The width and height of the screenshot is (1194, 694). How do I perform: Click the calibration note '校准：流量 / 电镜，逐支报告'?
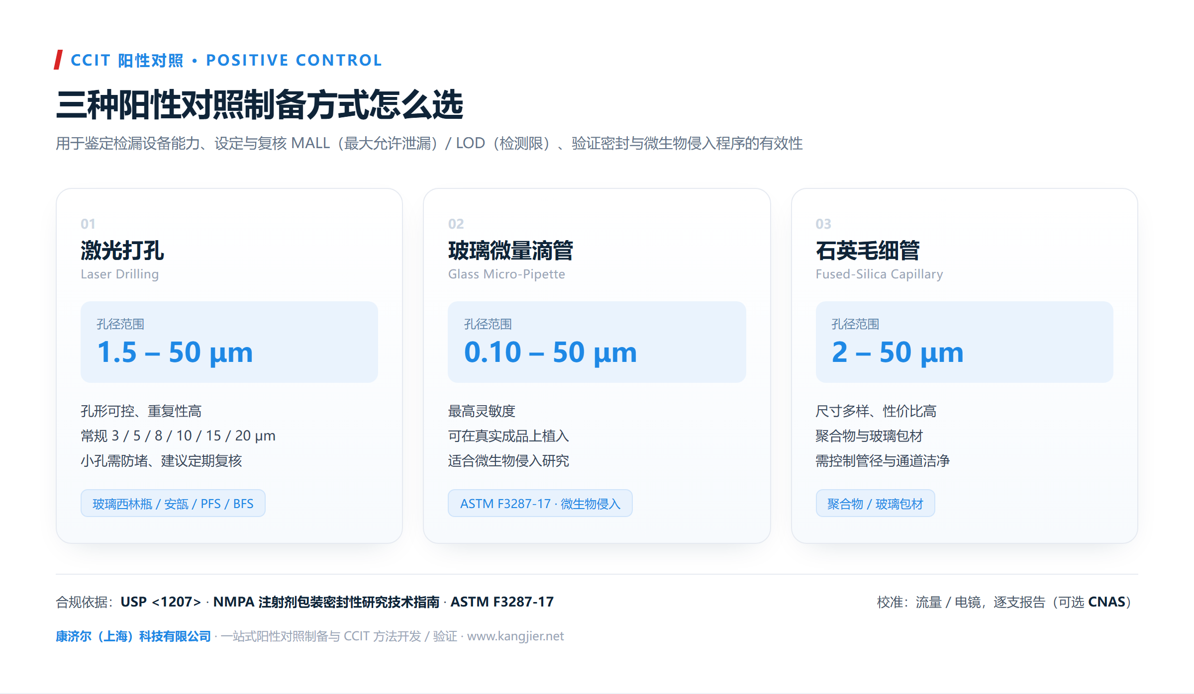(x=961, y=602)
